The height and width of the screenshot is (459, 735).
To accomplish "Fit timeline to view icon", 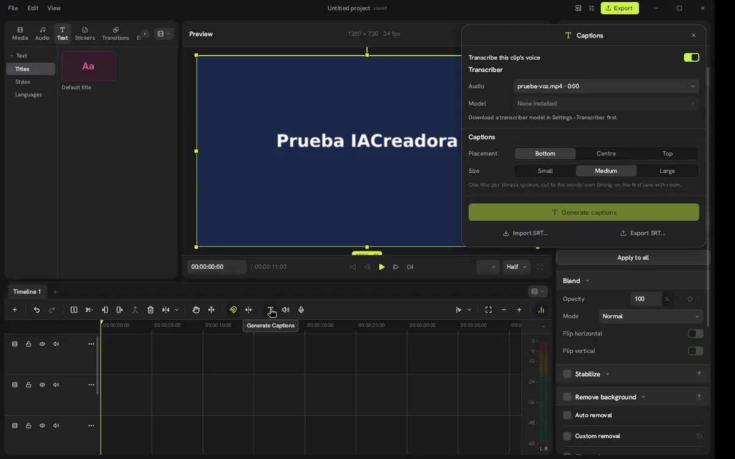I will 488,310.
